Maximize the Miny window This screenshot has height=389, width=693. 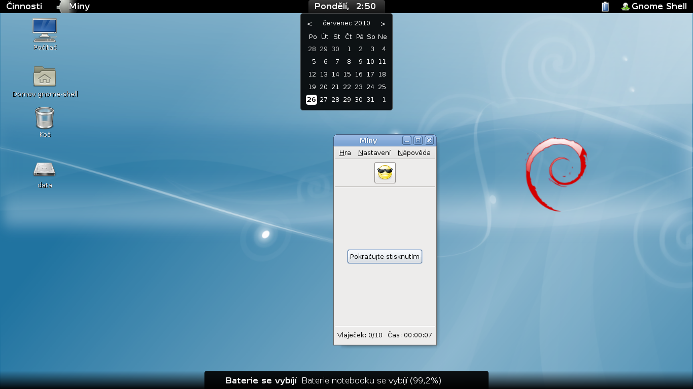[x=418, y=140]
